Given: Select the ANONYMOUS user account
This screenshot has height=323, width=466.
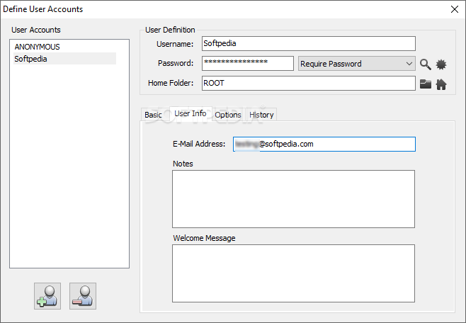Looking at the screenshot, I should click(64, 47).
